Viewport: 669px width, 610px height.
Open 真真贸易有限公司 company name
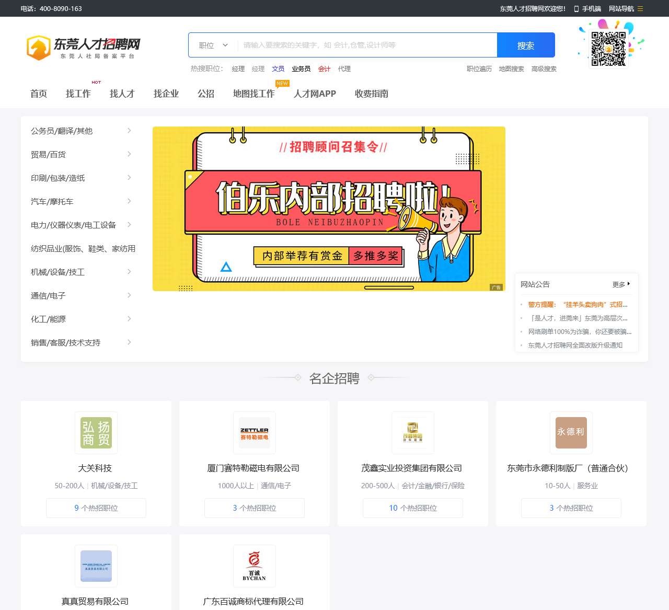pyautogui.click(x=95, y=601)
